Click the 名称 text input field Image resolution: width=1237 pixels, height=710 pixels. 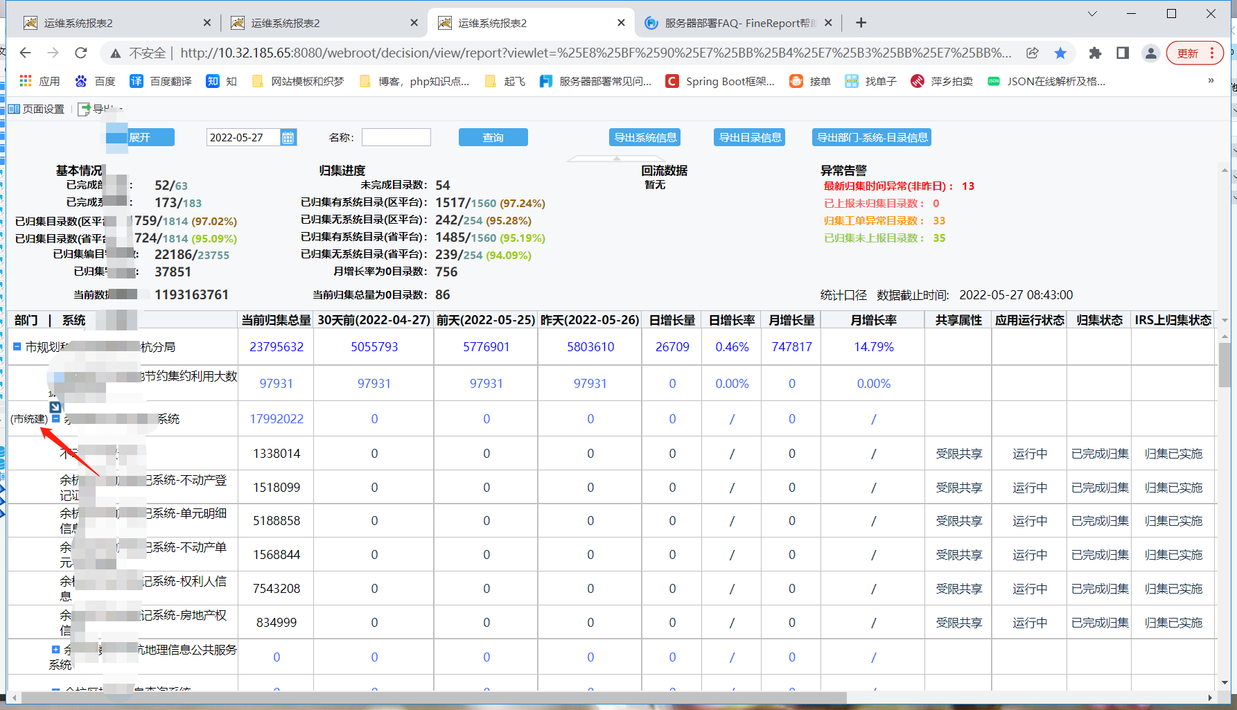[396, 137]
